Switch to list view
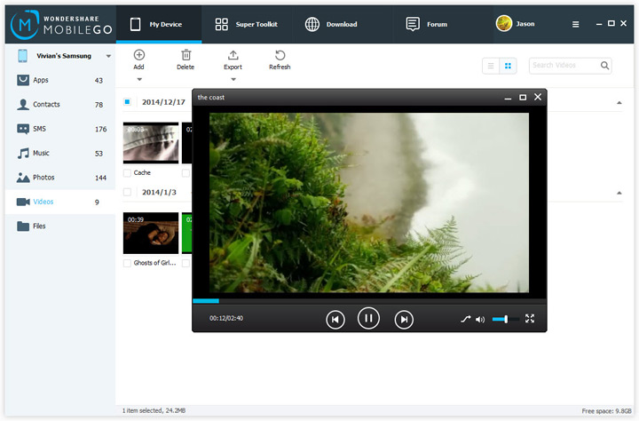The image size is (639, 421). 491,66
